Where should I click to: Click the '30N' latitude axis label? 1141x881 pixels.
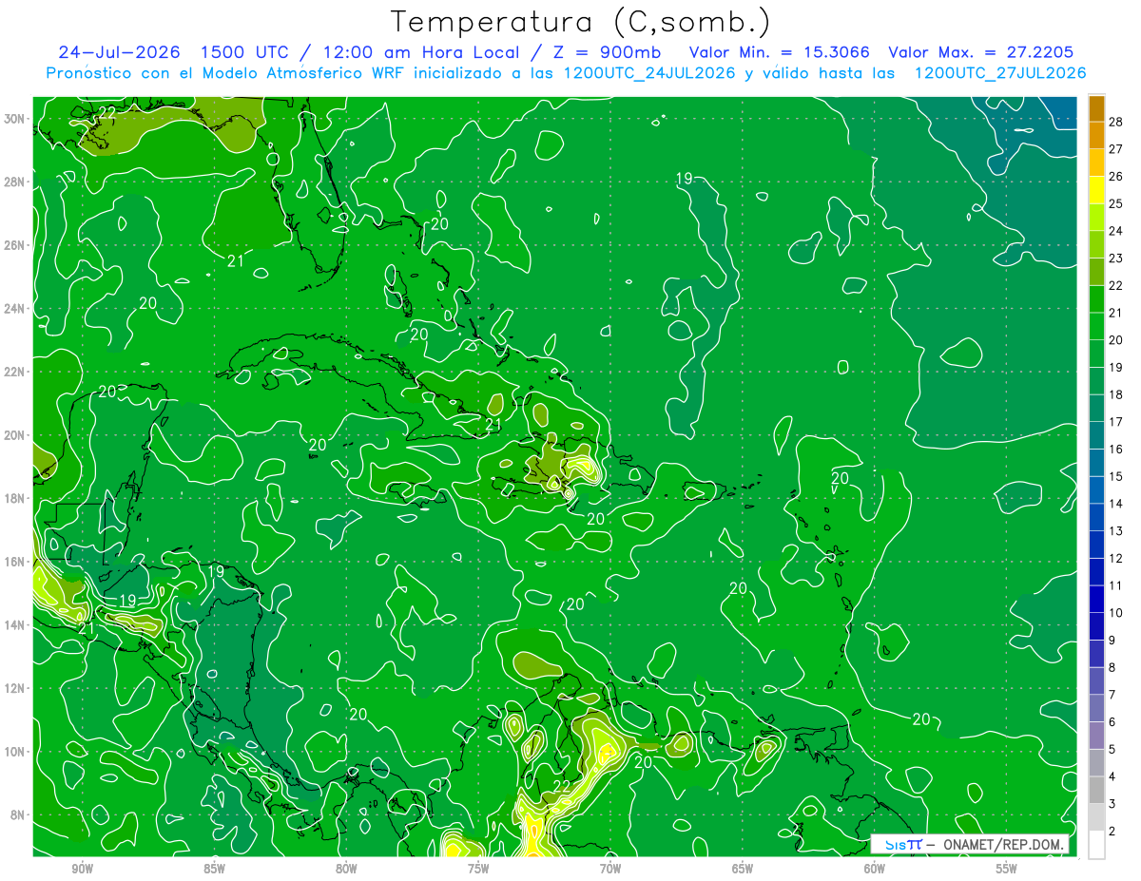16,119
